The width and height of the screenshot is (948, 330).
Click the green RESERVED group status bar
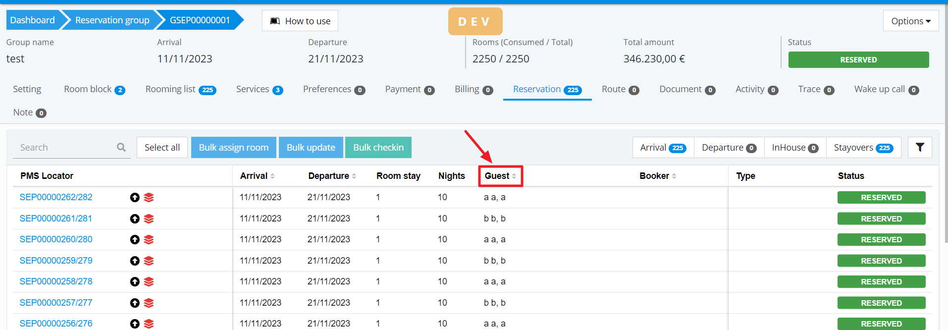[x=858, y=59]
